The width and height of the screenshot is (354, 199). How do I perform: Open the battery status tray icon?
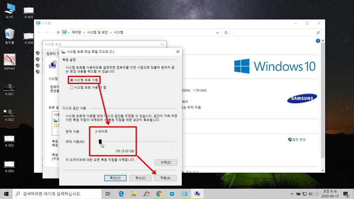[298, 194]
